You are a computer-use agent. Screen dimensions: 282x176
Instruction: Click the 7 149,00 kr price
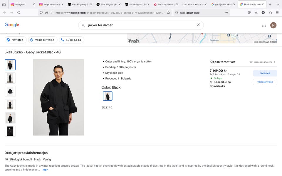coord(218,71)
